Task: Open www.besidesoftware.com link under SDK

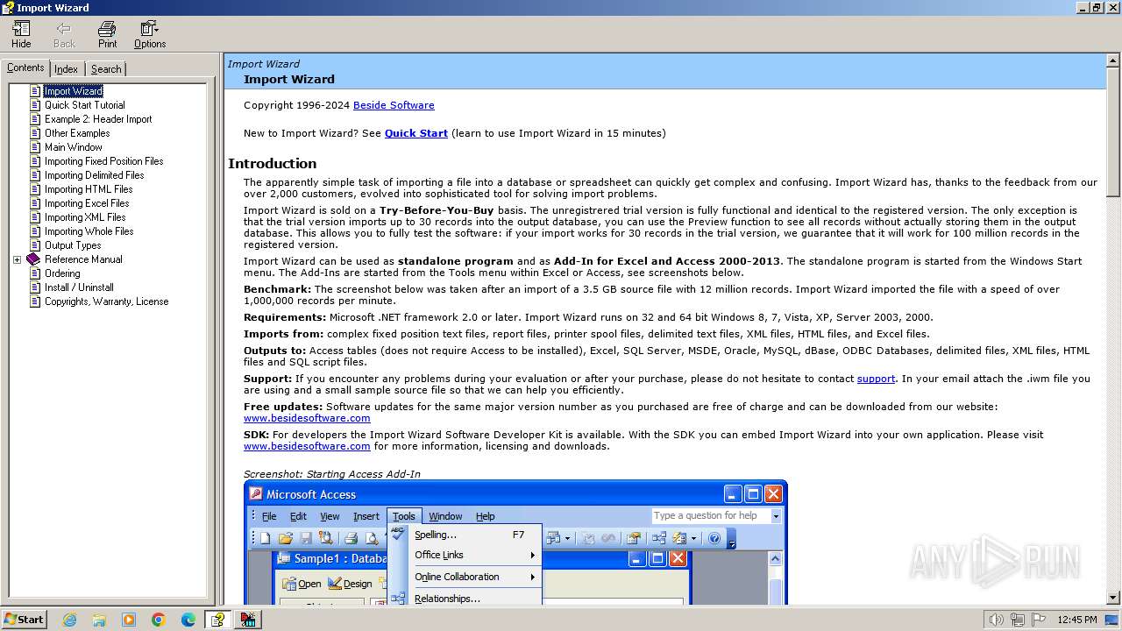Action: click(307, 446)
